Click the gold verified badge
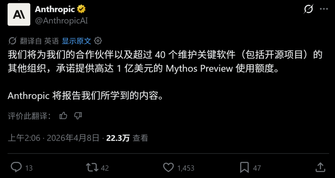 coord(81,9)
